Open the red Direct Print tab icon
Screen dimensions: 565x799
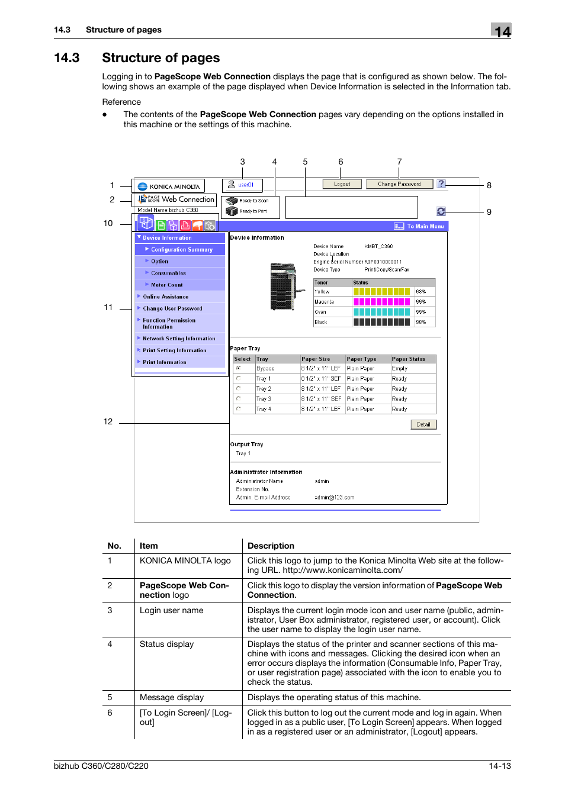point(185,225)
